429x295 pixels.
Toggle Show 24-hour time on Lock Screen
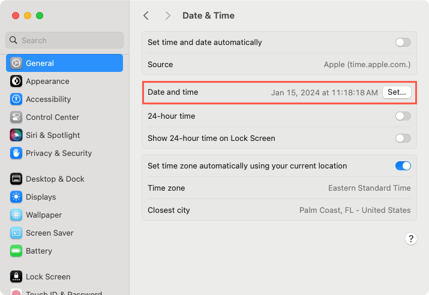[403, 138]
